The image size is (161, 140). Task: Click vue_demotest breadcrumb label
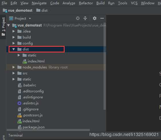tap(20, 11)
